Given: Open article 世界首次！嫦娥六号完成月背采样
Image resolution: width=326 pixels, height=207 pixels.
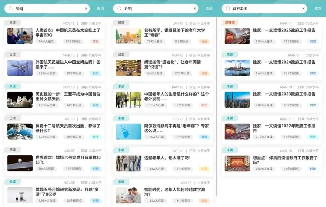Looking at the screenshot, I should (x=68, y=160).
